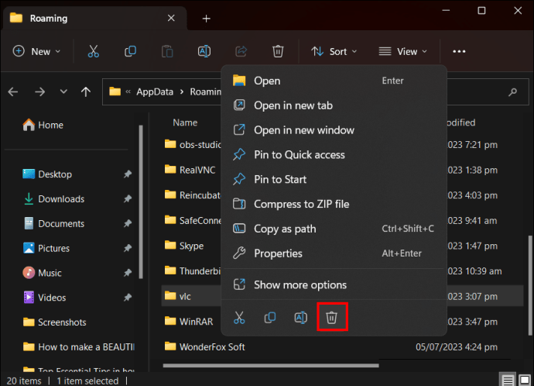Screen dimensions: 534x386
Task: Choose Copy as path
Action: pos(334,229)
